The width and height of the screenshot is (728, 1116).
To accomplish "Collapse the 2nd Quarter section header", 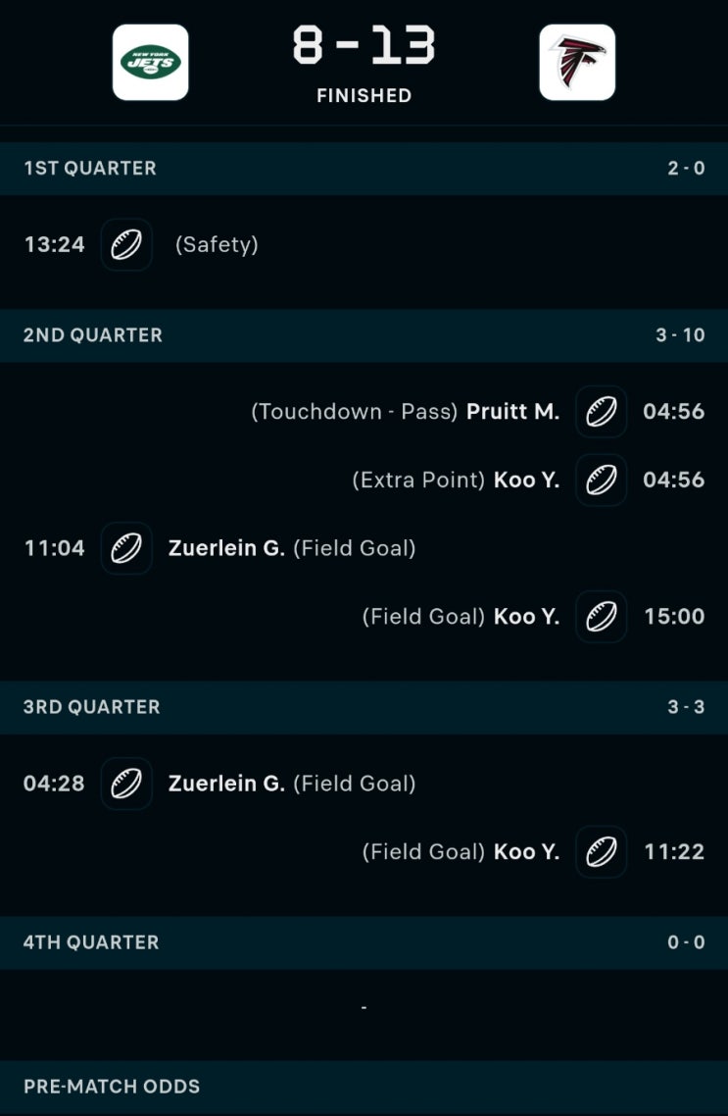I will pyautogui.click(x=364, y=335).
